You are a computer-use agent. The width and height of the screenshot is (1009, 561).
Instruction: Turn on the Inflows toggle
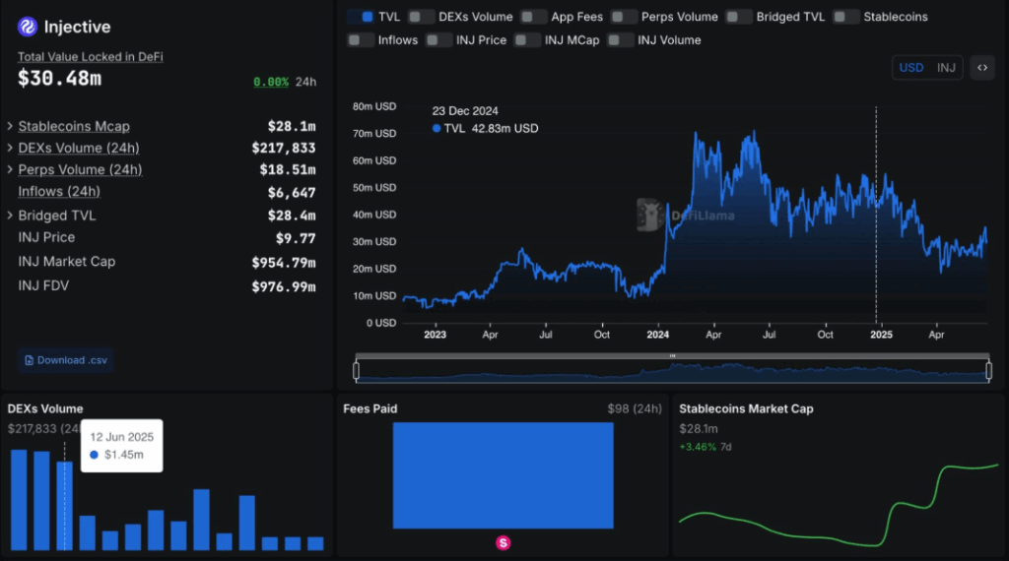361,39
